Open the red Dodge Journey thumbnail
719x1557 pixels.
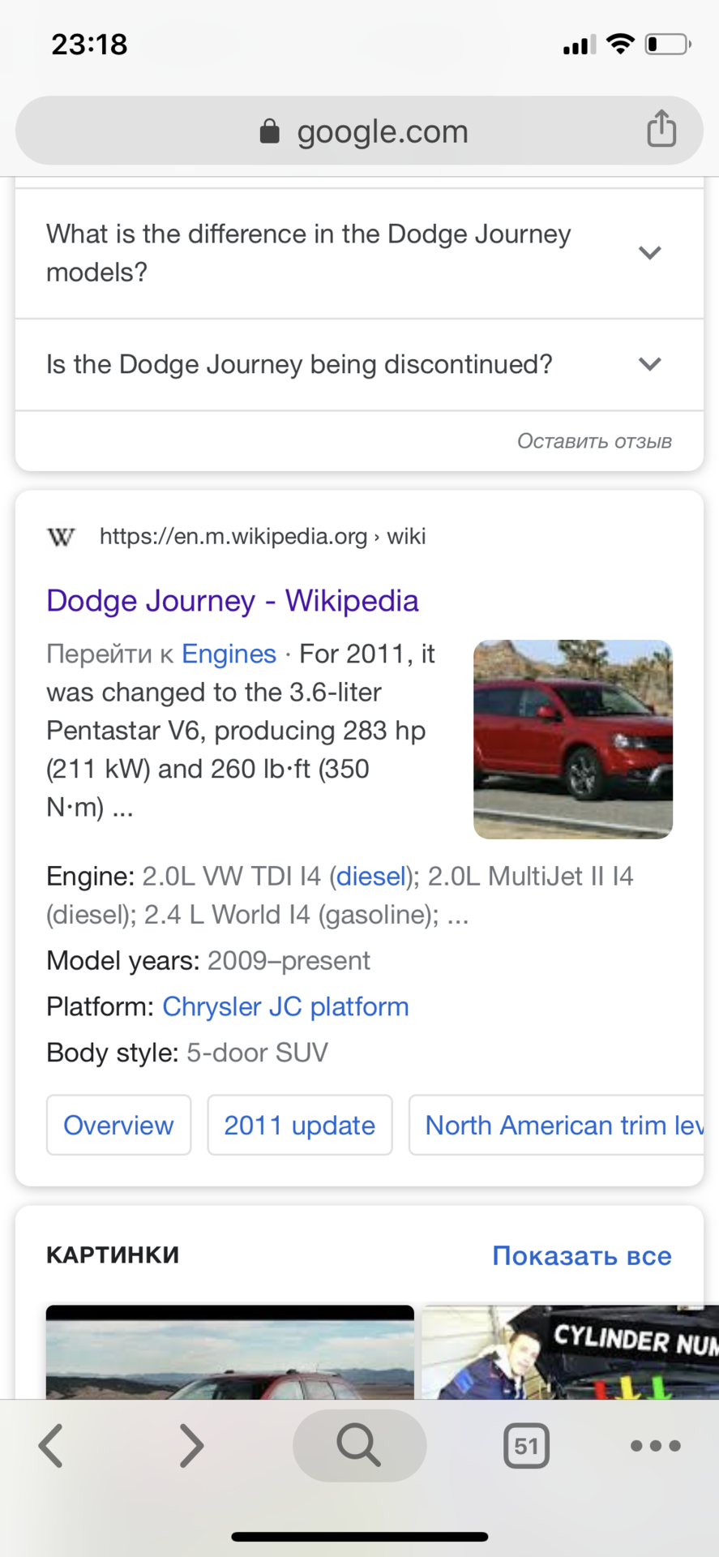pyautogui.click(x=573, y=740)
